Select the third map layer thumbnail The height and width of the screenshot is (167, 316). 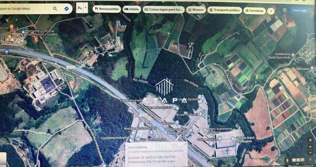(302, 160)
